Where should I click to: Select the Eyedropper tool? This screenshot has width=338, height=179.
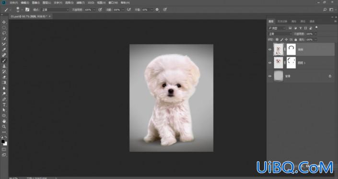[x=4, y=49]
